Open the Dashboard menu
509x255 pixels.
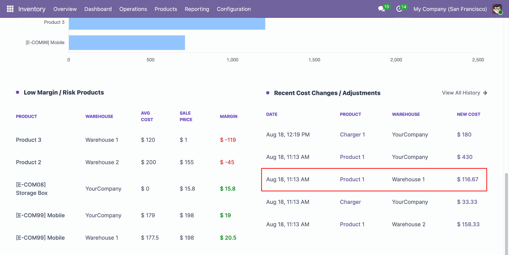(x=98, y=9)
